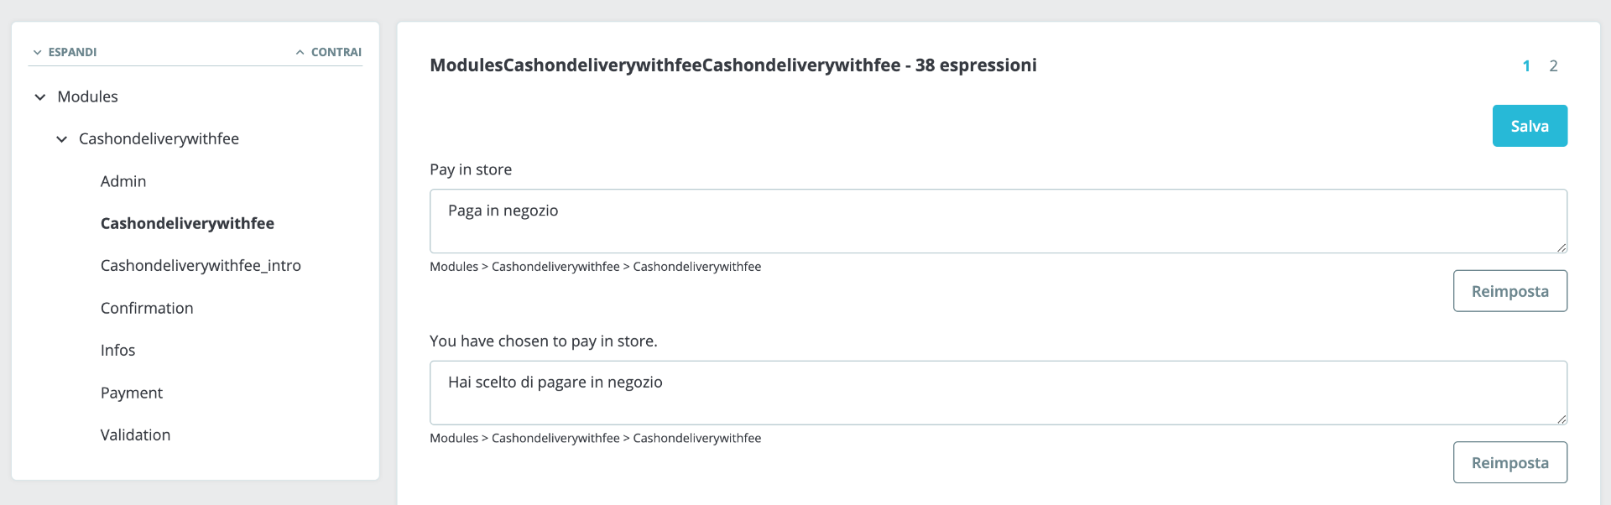
Task: Reset the 'Pay in store' translation
Action: pos(1509,291)
